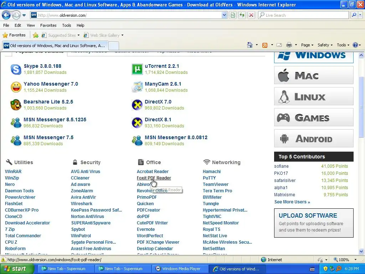
Task: Click the Windows Start button
Action: click(x=17, y=269)
